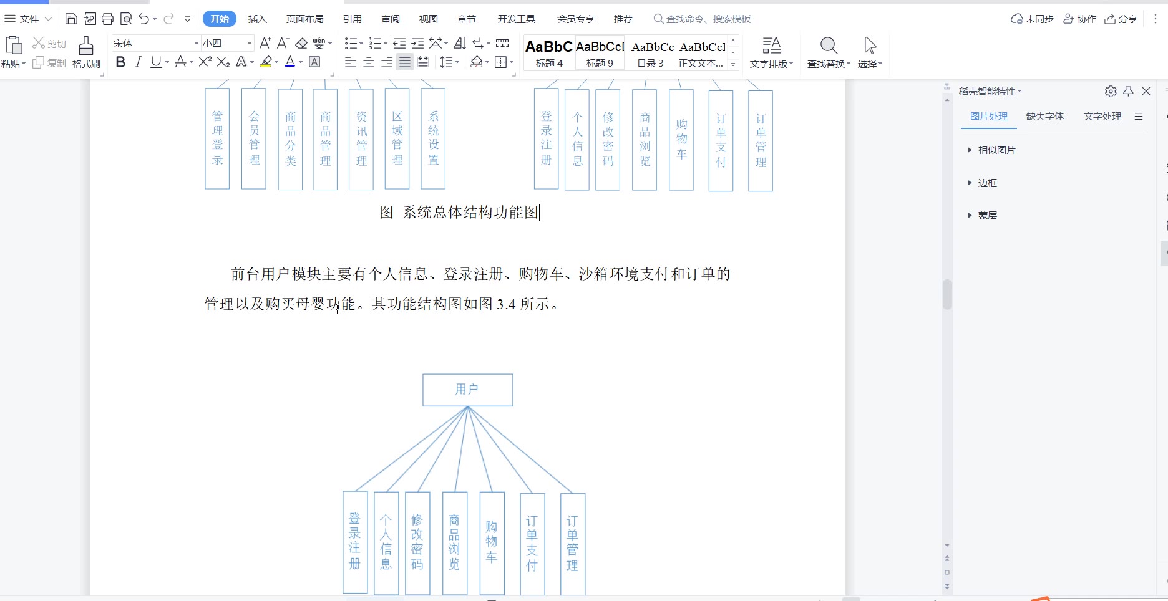Decrease paragraph indent
This screenshot has height=601, width=1168.
click(x=399, y=43)
